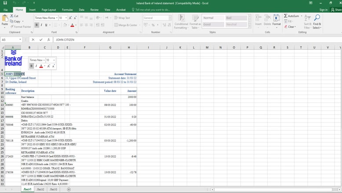Click the Paste clipboard icon
This screenshot has height=193, width=342.
5,19
